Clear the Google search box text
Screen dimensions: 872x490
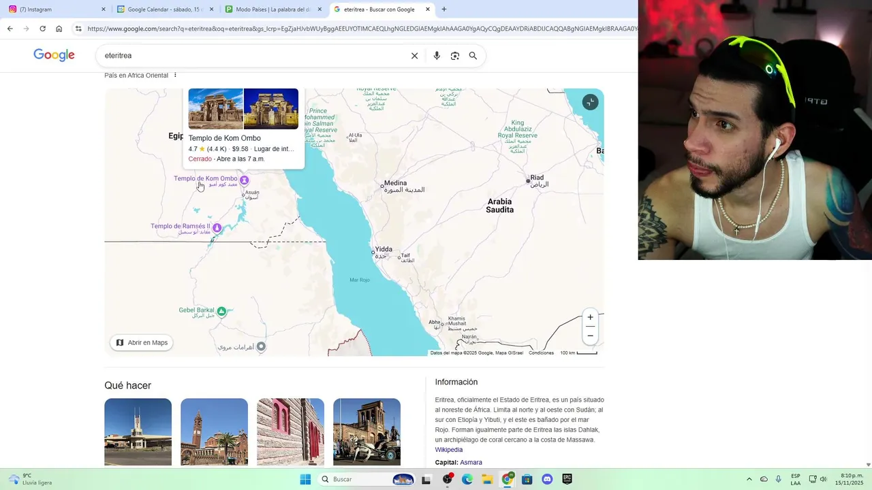[x=414, y=56]
